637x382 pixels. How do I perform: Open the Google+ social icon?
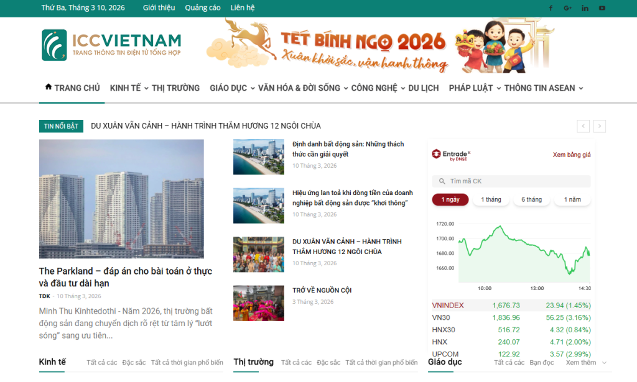(567, 8)
